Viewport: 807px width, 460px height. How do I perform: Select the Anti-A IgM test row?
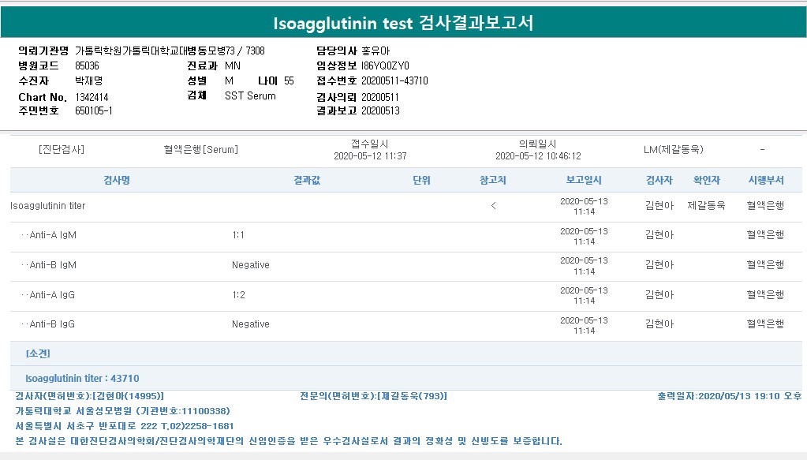(53, 235)
